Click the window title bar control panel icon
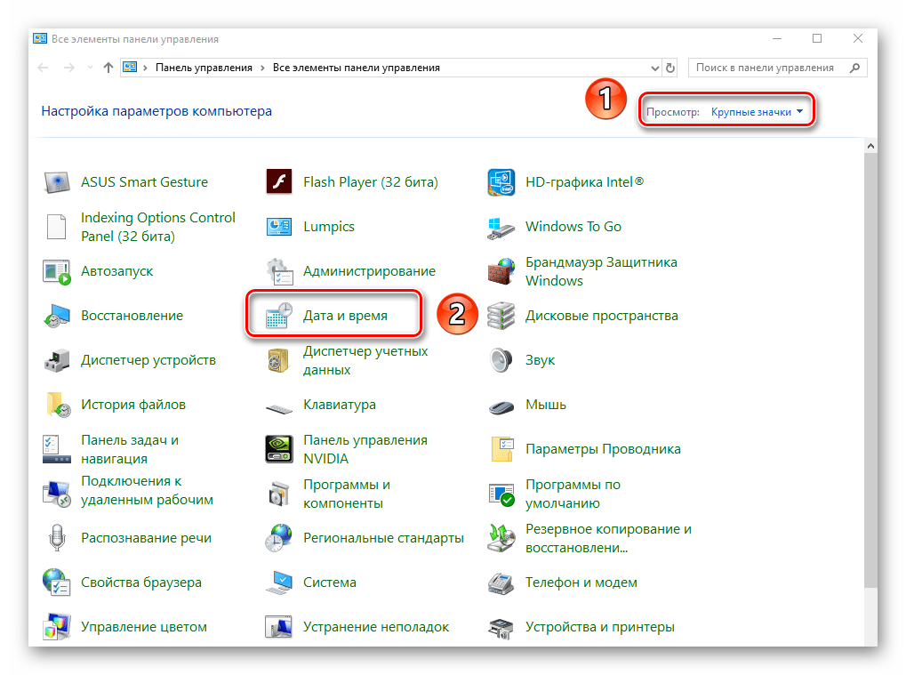The image size is (906, 675). coord(40,39)
